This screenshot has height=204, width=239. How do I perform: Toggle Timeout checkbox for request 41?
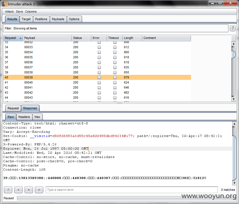click(x=115, y=82)
